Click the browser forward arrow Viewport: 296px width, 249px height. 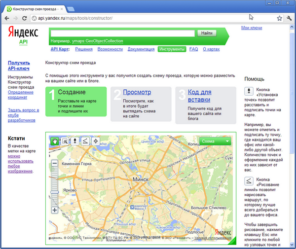(x=16, y=18)
